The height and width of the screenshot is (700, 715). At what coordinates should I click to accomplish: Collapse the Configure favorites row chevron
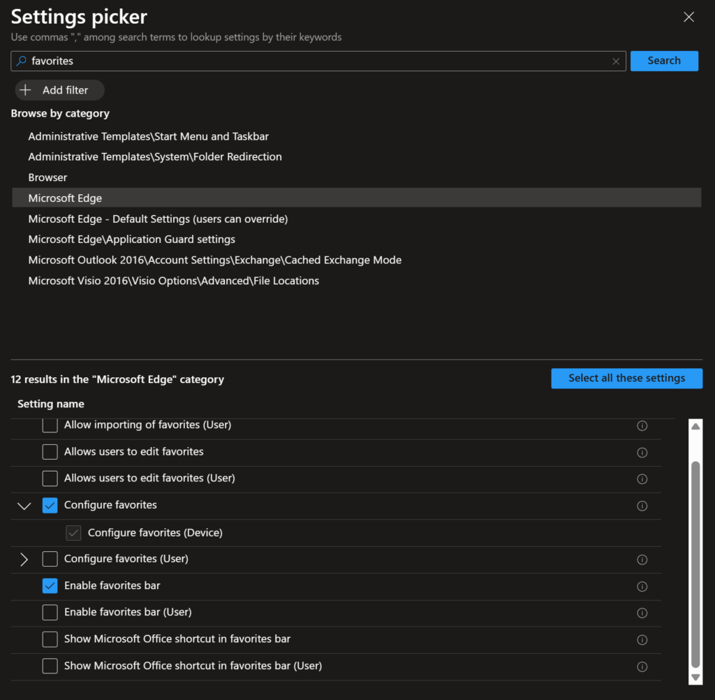pos(24,506)
